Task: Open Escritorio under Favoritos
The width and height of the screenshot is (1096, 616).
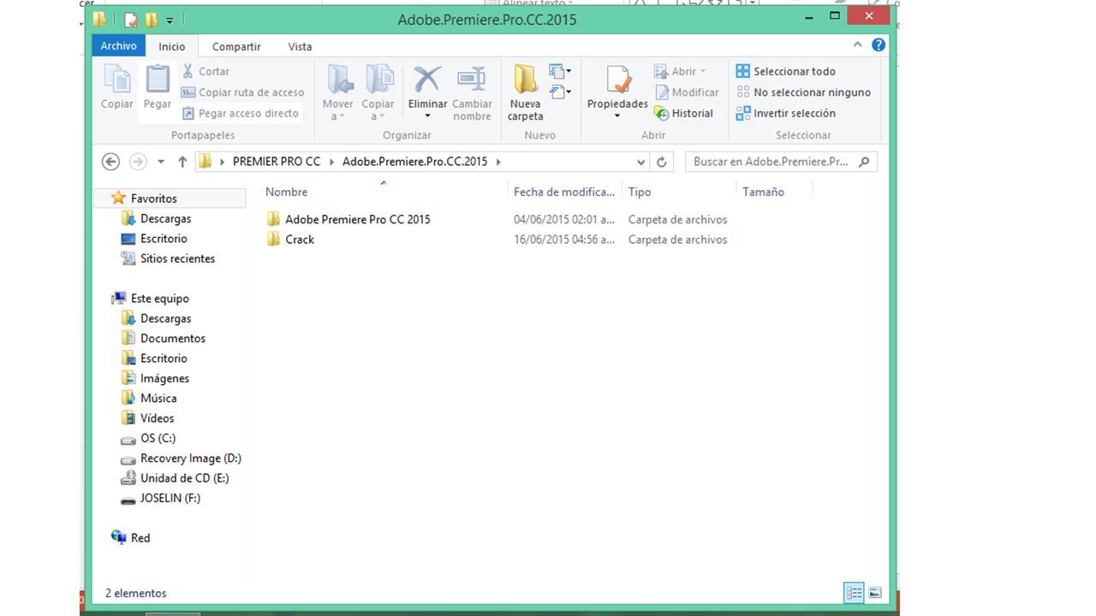Action: click(164, 239)
